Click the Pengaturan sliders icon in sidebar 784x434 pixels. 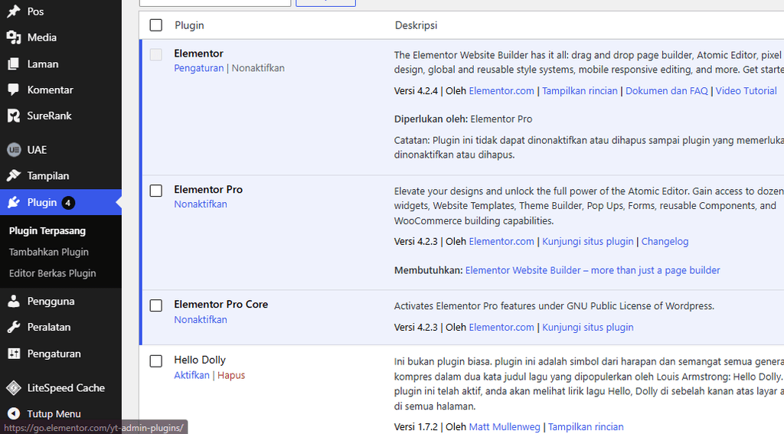point(14,354)
